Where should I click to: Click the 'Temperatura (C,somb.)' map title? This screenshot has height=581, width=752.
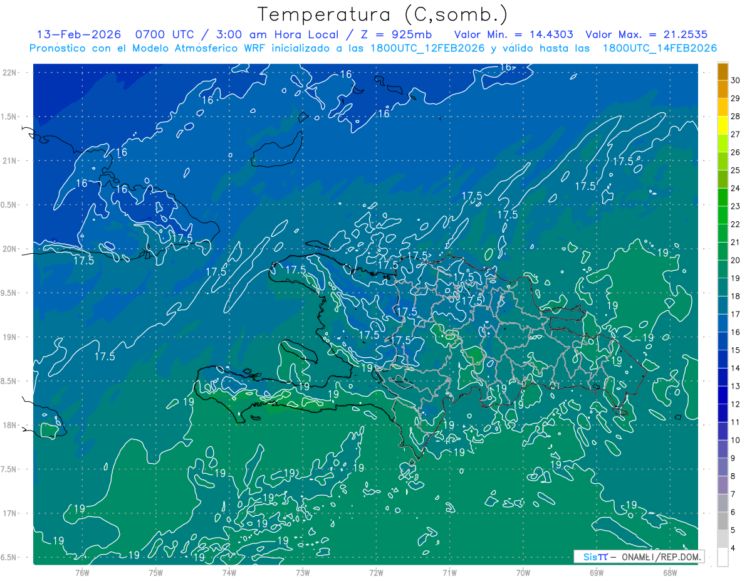[383, 14]
